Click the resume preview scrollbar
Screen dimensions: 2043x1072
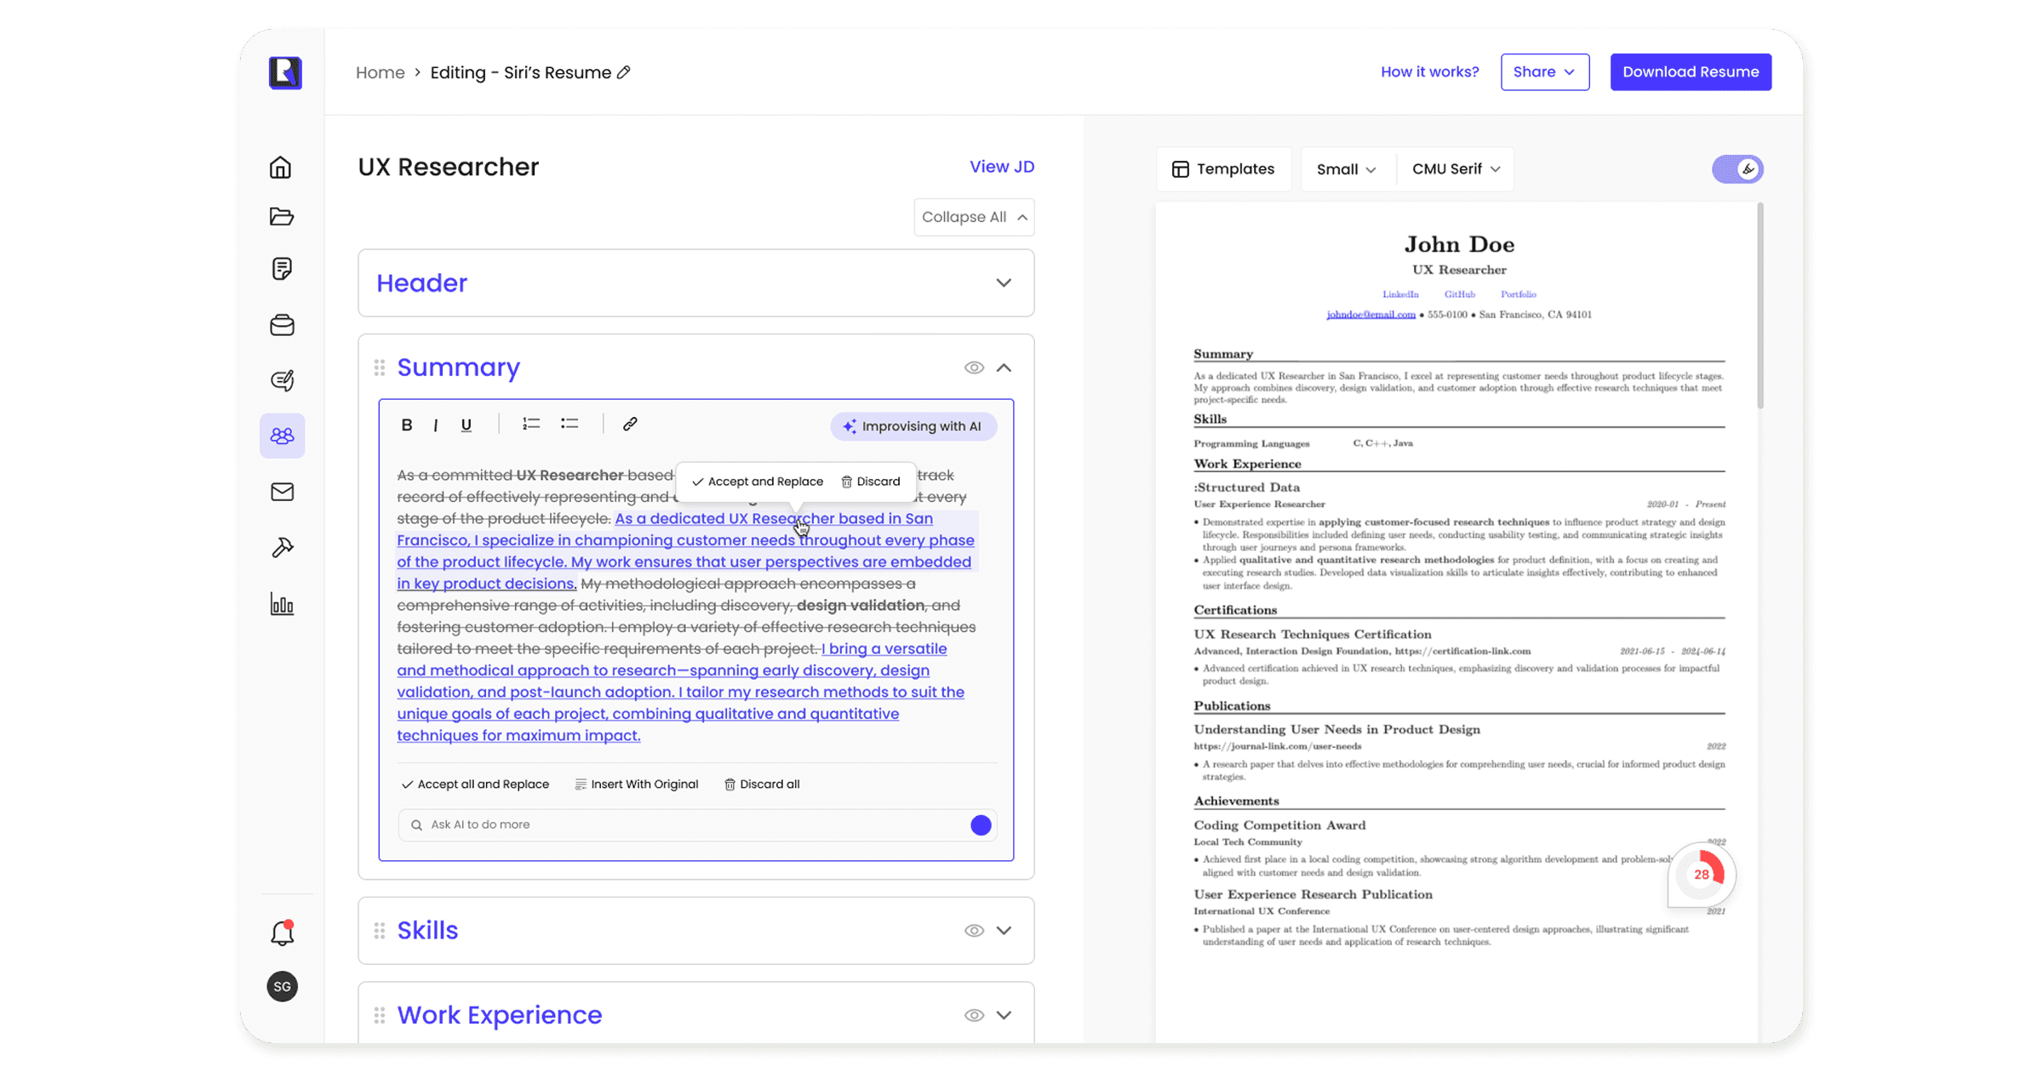tap(1760, 306)
